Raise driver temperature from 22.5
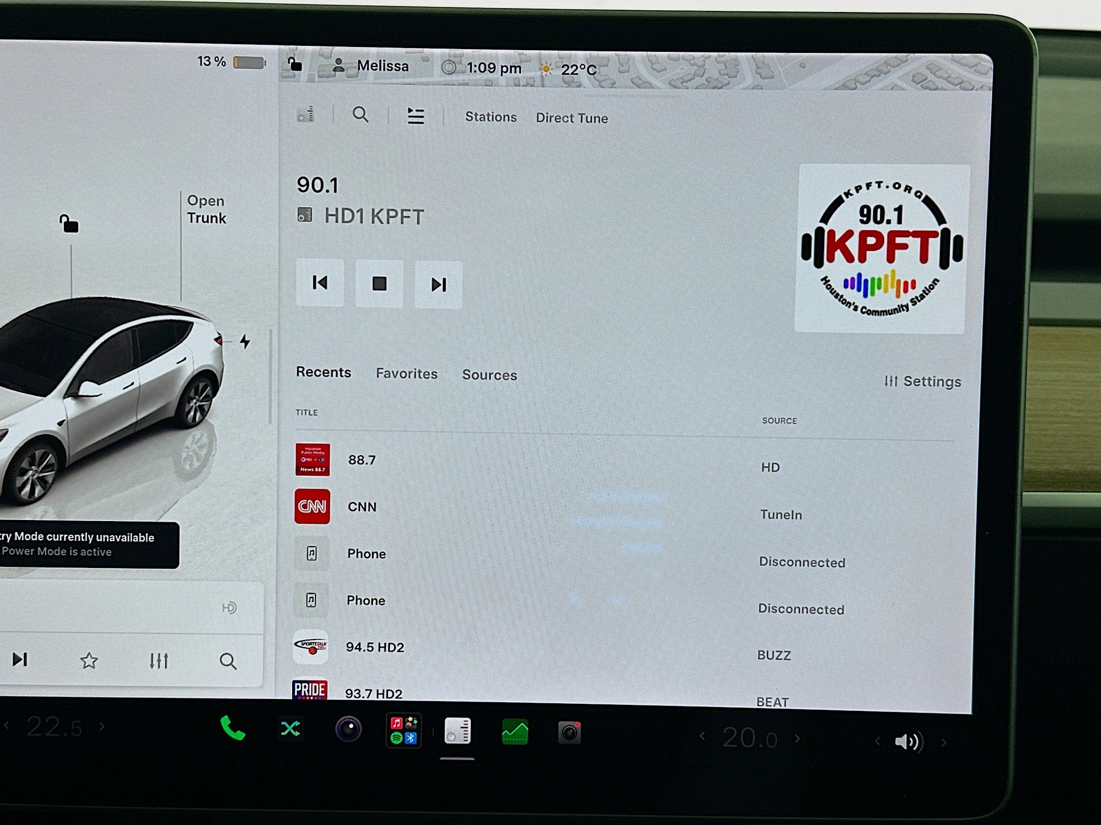This screenshot has width=1101, height=825. coord(102,726)
